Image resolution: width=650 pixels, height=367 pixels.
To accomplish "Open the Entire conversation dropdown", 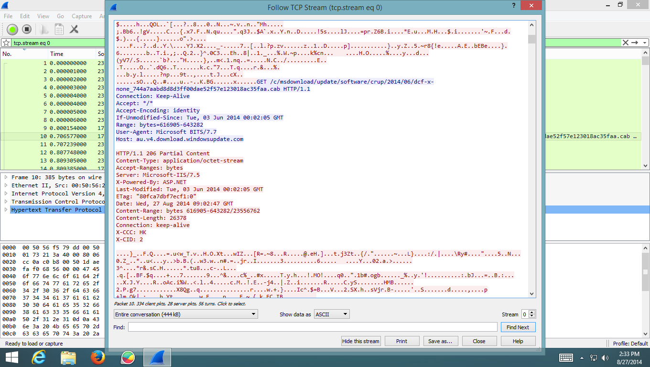I will (186, 314).
